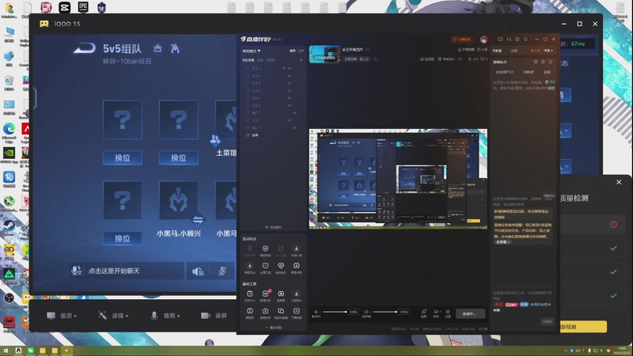Select the 小黑马.小顾兴 player helmet slot
The height and width of the screenshot is (356, 633).
(x=179, y=201)
